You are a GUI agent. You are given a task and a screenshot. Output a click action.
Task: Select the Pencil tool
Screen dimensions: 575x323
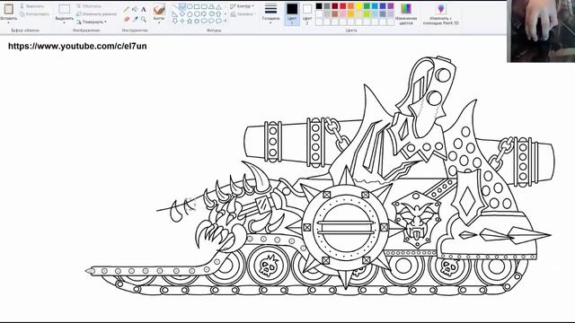pyautogui.click(x=126, y=9)
